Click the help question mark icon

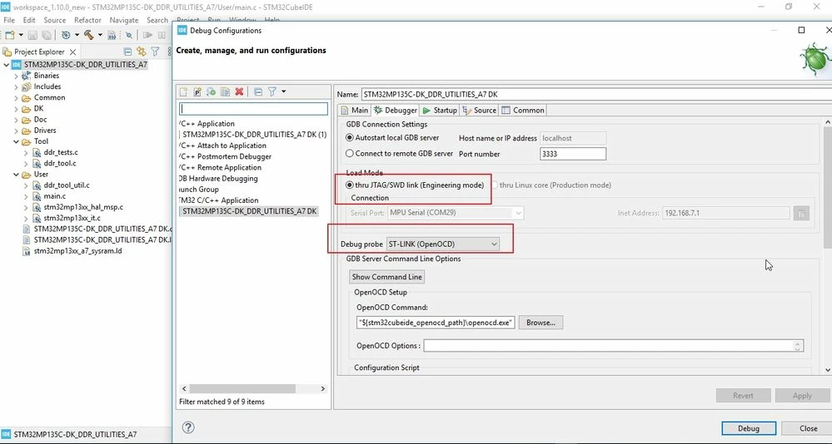[188, 427]
